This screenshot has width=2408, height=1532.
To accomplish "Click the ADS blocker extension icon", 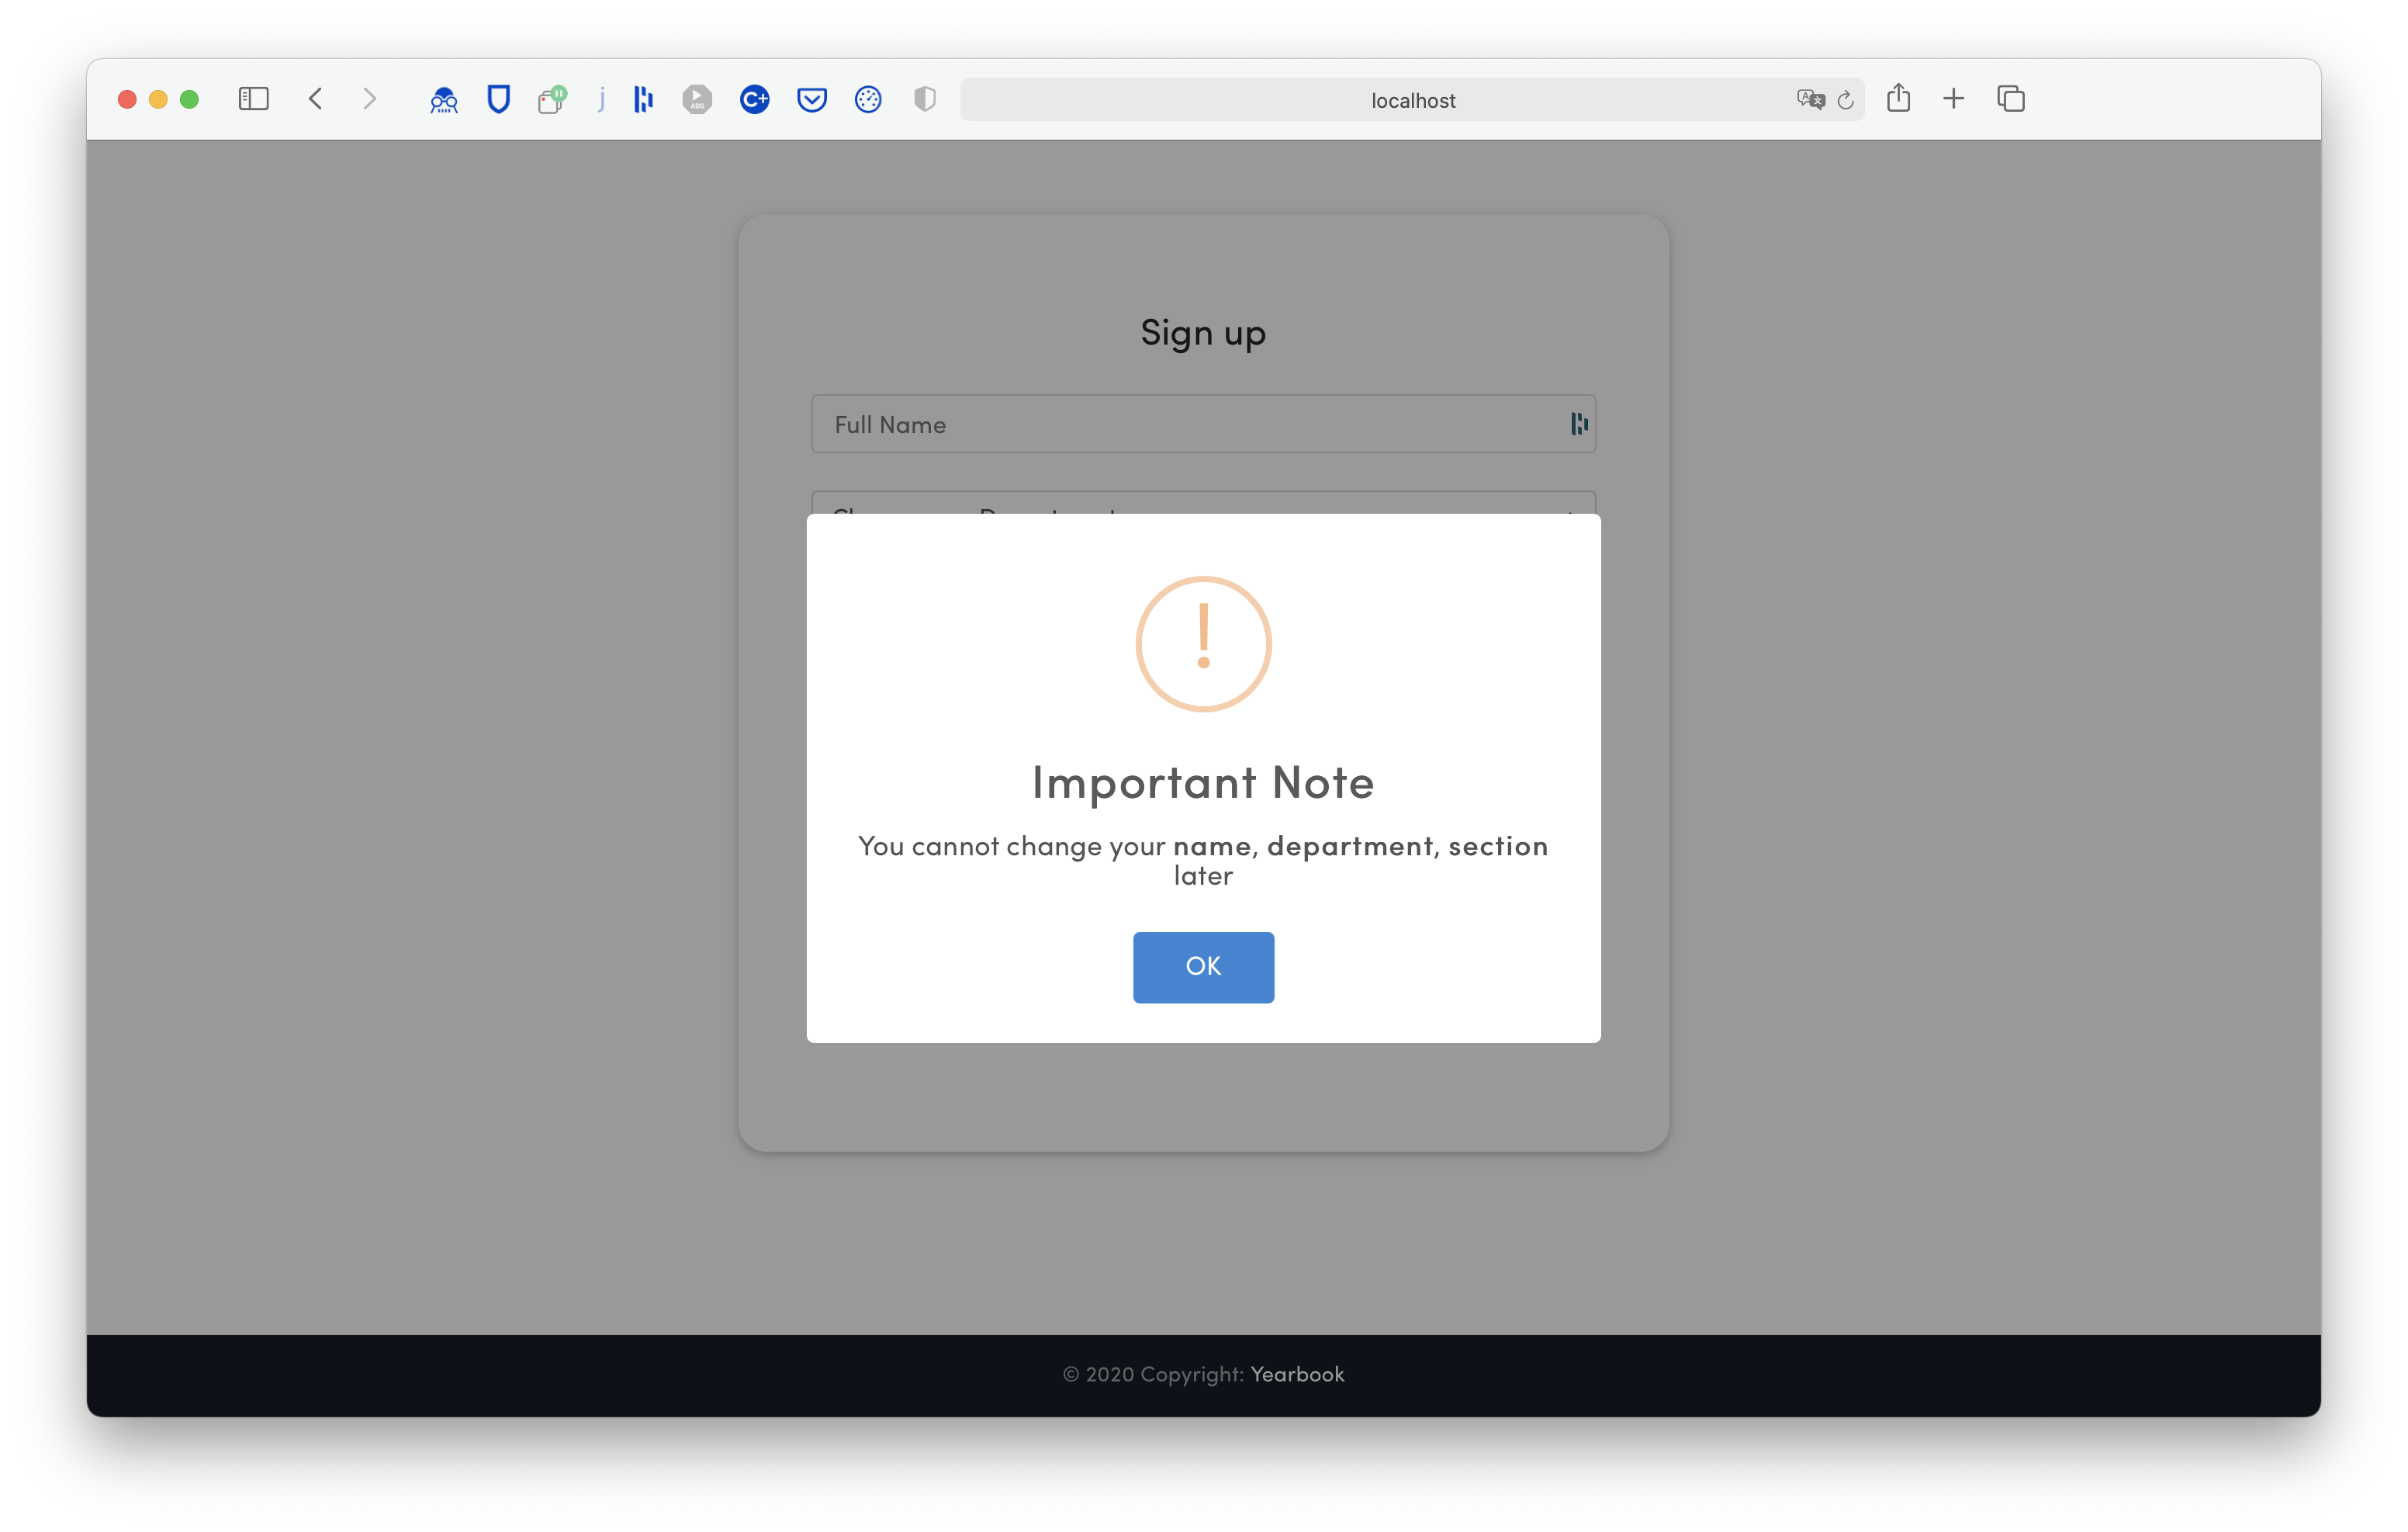I will point(697,99).
